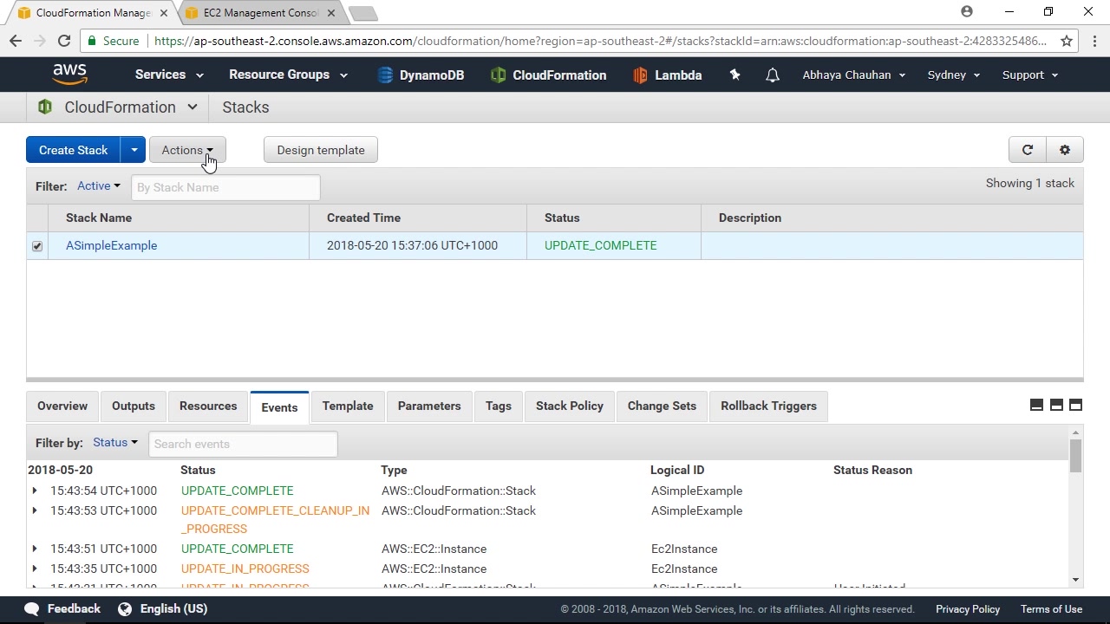Image resolution: width=1110 pixels, height=624 pixels.
Task: Open the ASimpleExample stack link
Action: click(111, 245)
